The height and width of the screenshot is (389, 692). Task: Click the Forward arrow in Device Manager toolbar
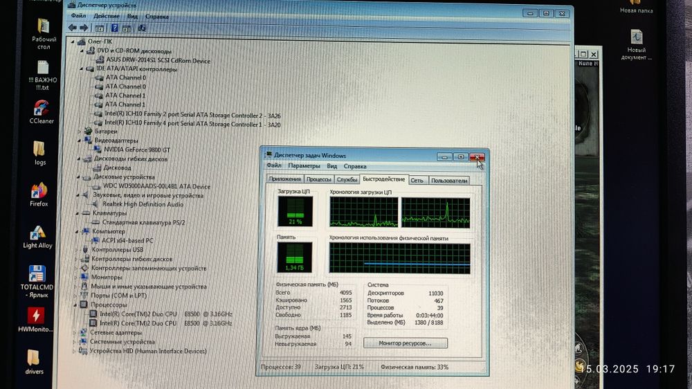84,28
